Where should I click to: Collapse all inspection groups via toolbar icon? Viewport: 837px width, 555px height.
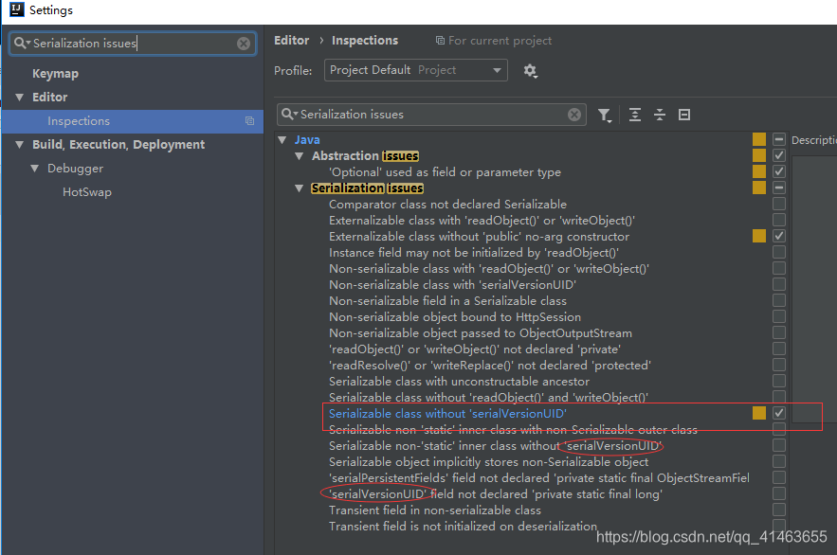[x=659, y=114]
